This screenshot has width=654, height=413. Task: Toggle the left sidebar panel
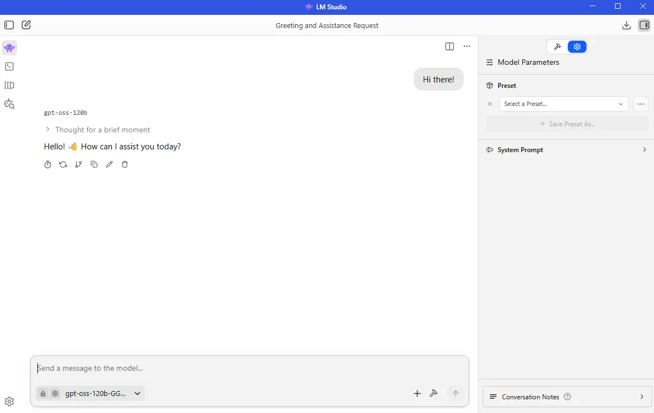pos(9,25)
